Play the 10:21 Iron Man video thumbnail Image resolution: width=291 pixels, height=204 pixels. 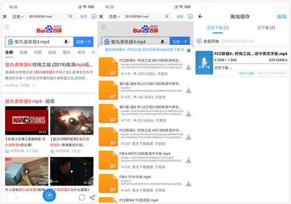[x=72, y=120]
